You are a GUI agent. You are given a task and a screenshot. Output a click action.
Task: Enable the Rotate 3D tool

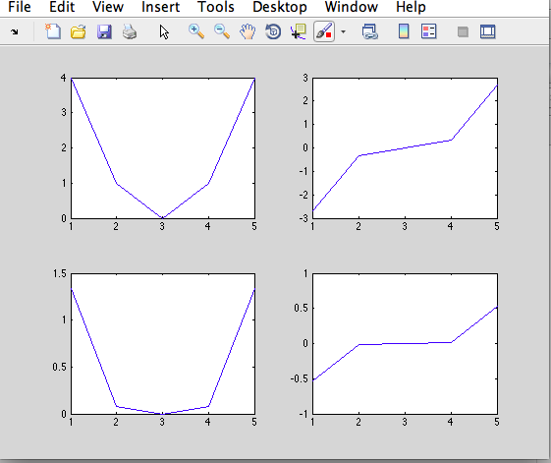click(x=273, y=31)
